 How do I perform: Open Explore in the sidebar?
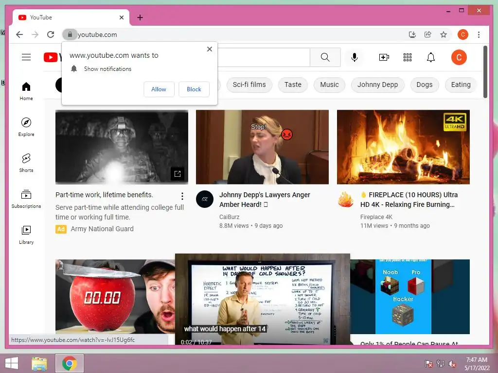pyautogui.click(x=26, y=127)
